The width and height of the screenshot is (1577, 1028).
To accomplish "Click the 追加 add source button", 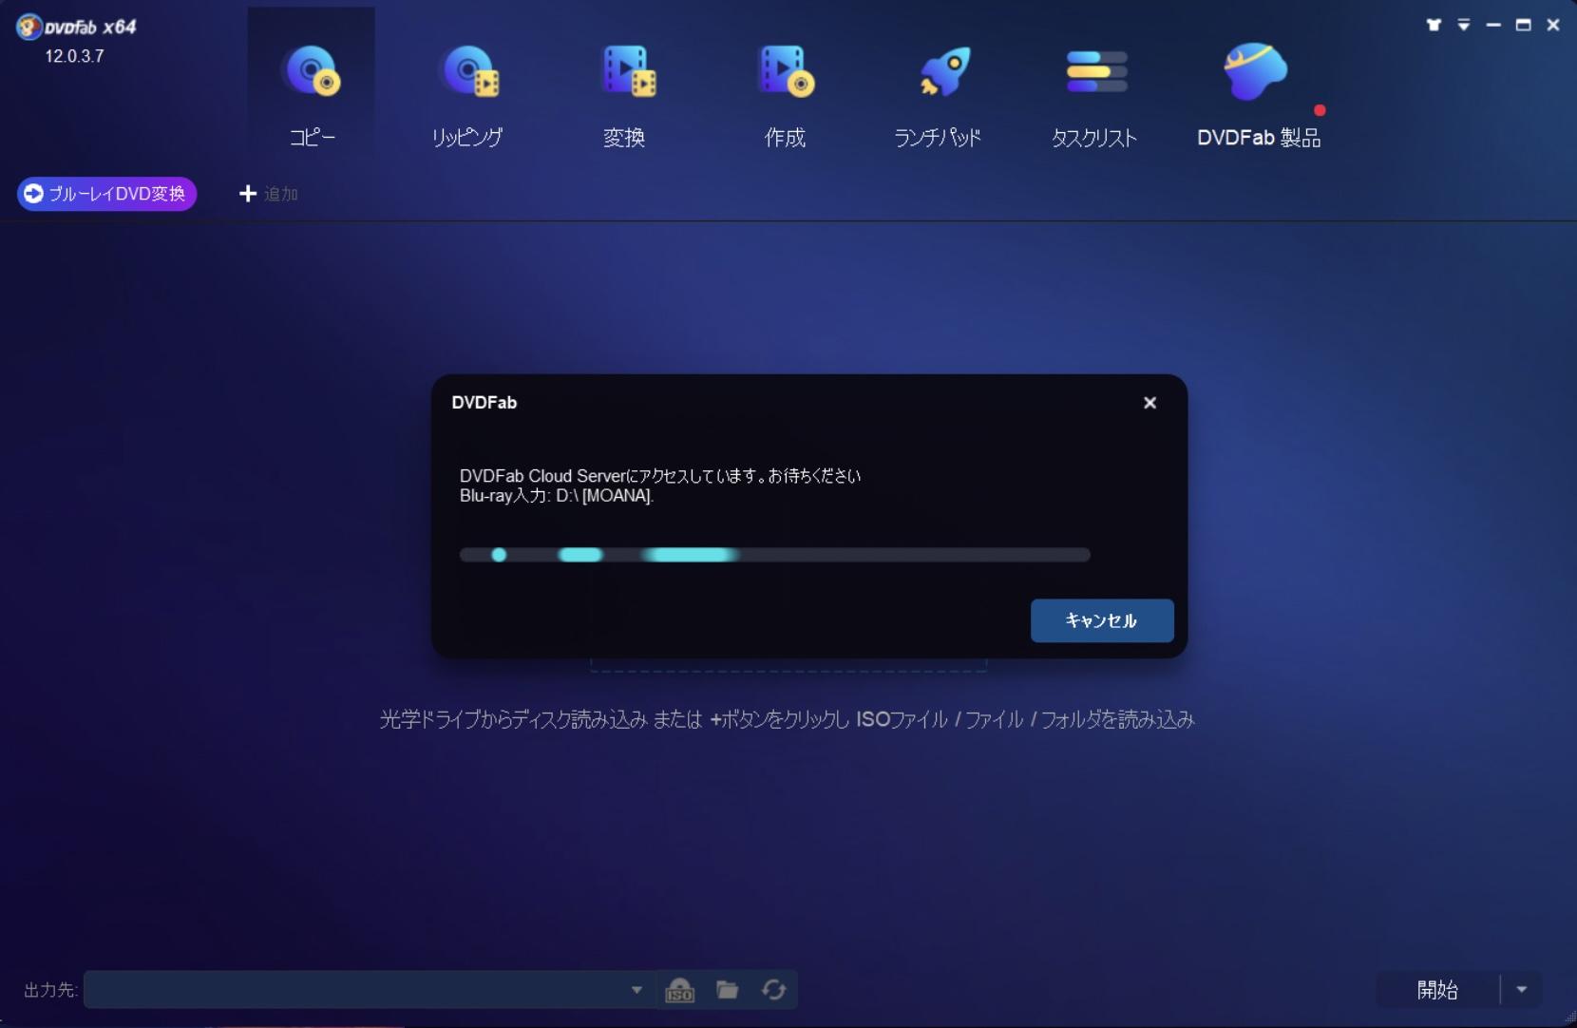I will (x=268, y=194).
